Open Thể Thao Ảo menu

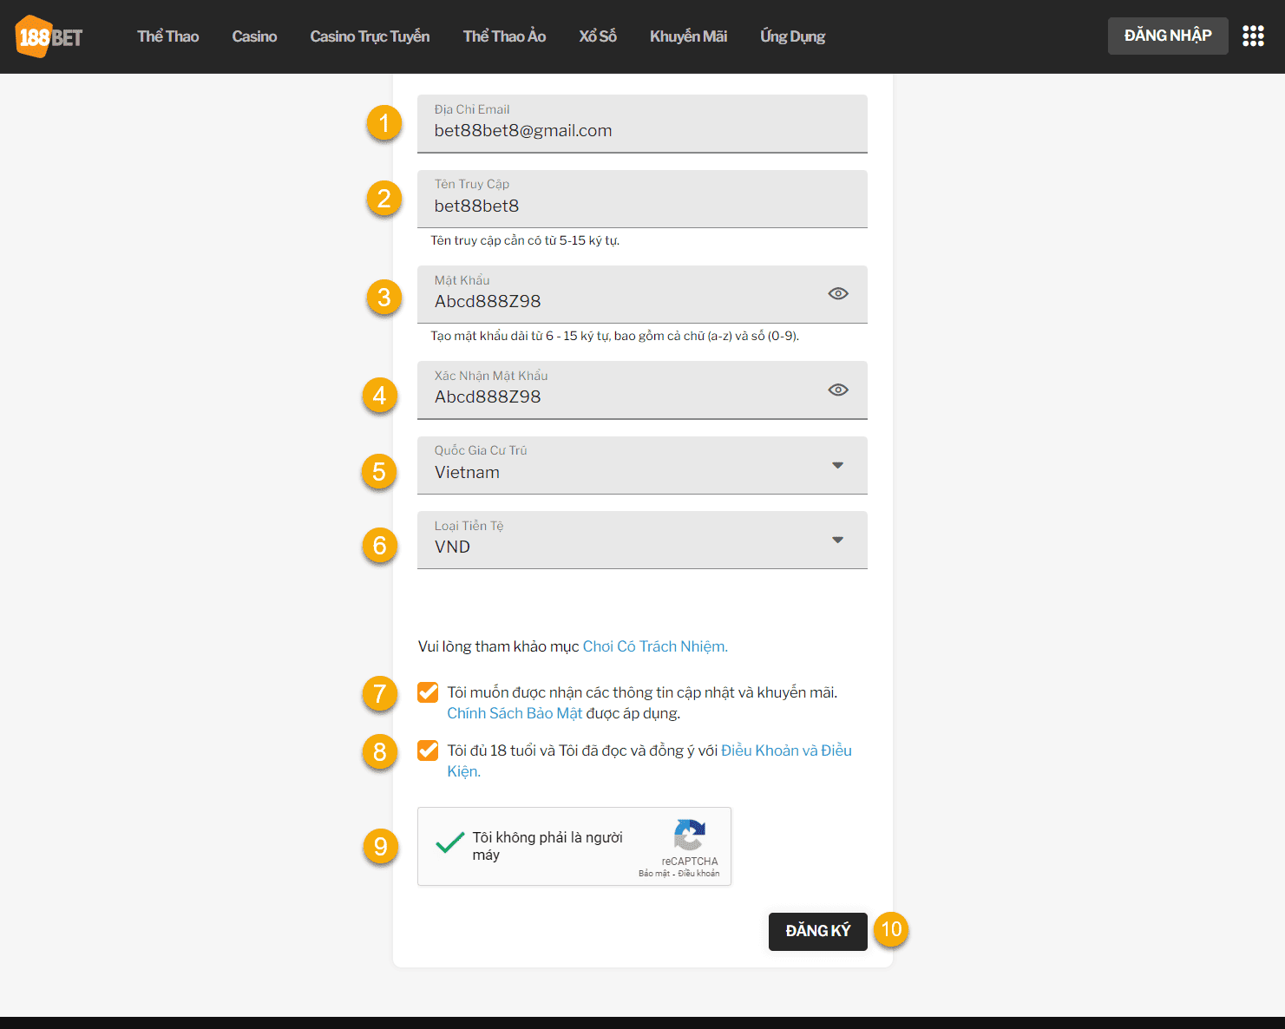(504, 36)
